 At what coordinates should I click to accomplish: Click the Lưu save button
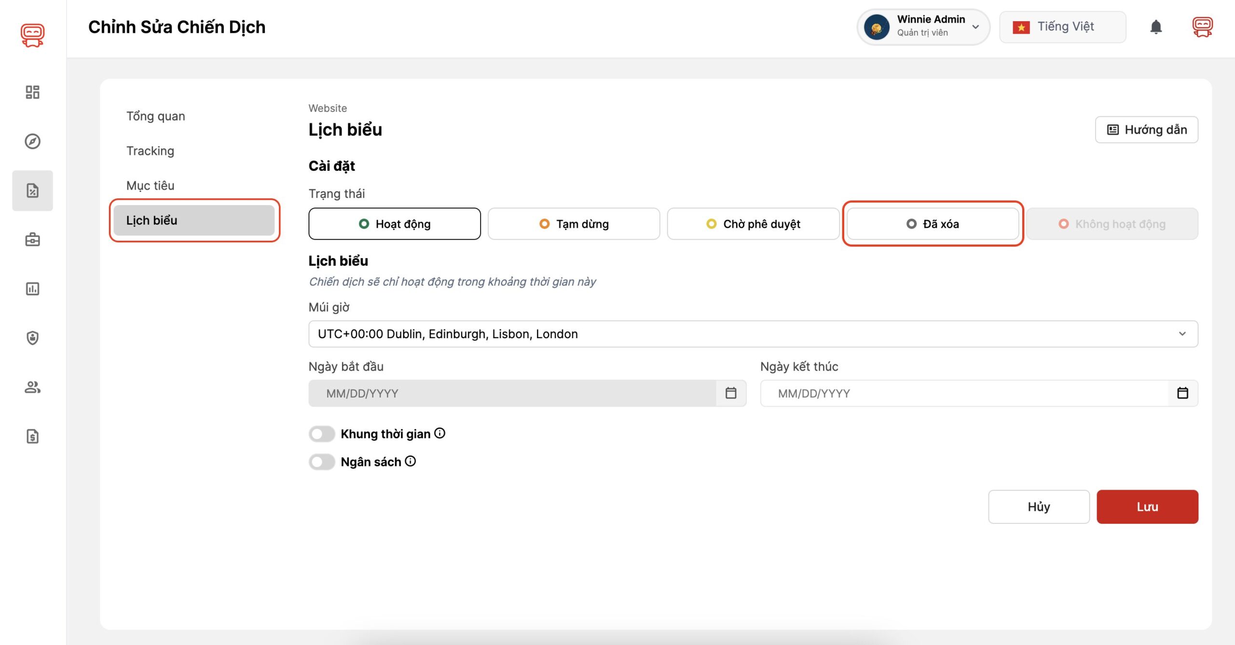[x=1147, y=507]
